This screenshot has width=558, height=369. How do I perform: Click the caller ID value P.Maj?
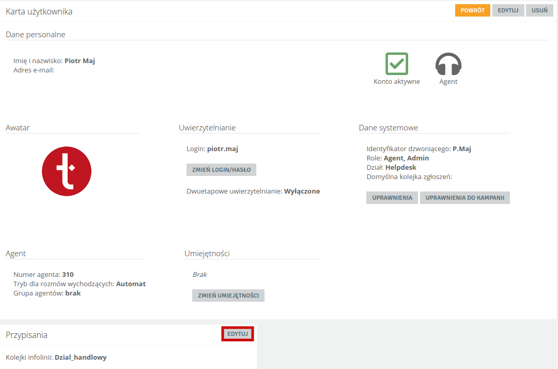[462, 149]
